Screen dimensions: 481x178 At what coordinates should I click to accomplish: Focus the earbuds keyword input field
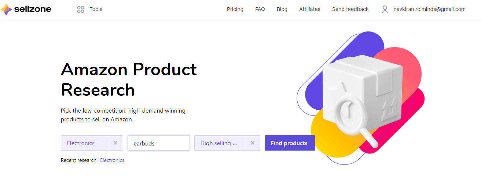(x=158, y=143)
